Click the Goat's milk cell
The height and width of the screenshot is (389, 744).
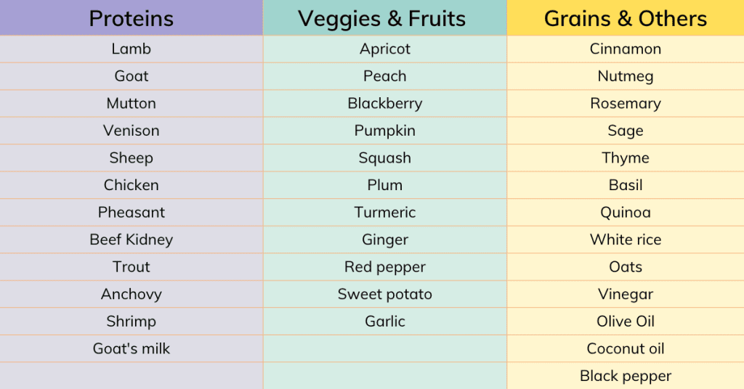(132, 349)
